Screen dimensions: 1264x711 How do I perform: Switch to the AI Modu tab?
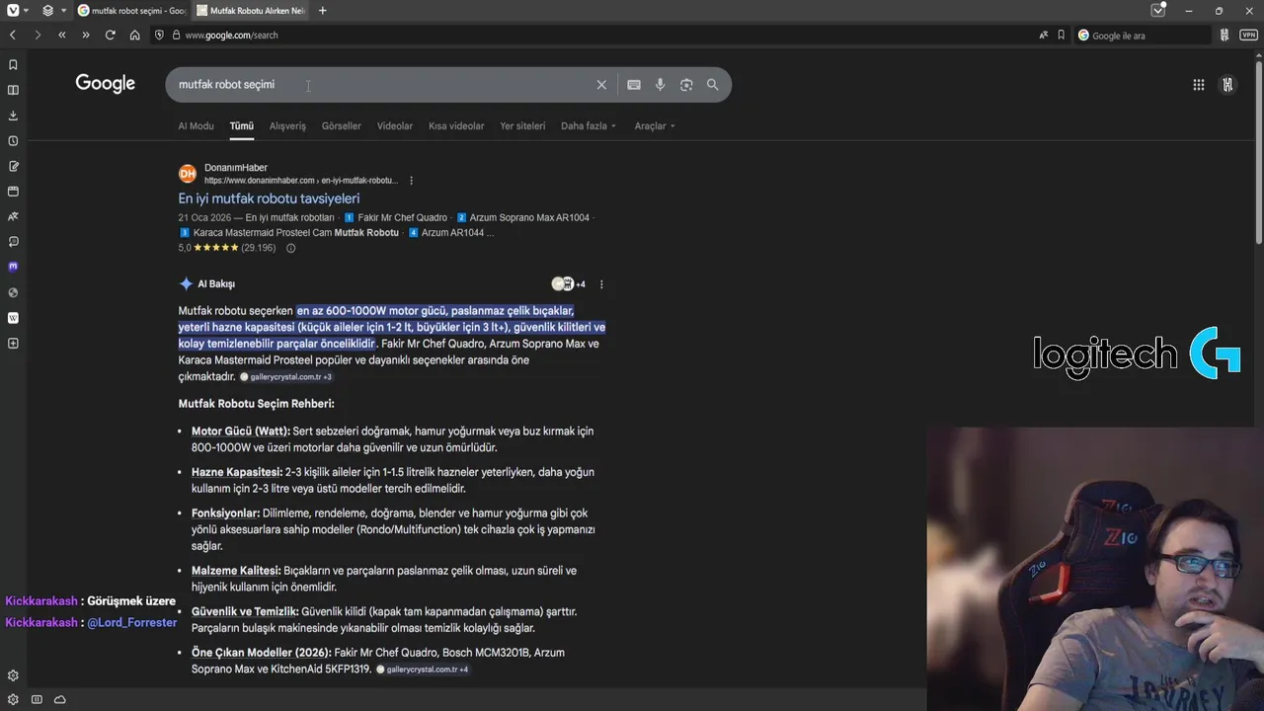[x=196, y=126]
